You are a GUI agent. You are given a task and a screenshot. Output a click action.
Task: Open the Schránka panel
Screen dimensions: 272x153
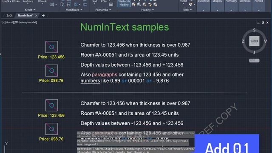click(245, 6)
